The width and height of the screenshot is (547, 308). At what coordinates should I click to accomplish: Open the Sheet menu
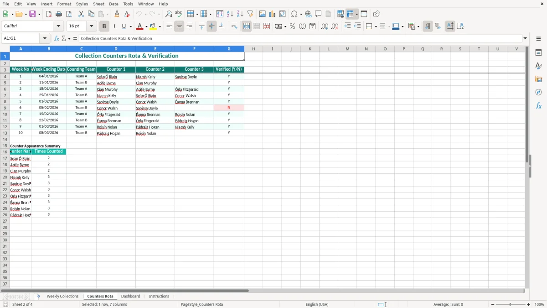click(x=98, y=4)
